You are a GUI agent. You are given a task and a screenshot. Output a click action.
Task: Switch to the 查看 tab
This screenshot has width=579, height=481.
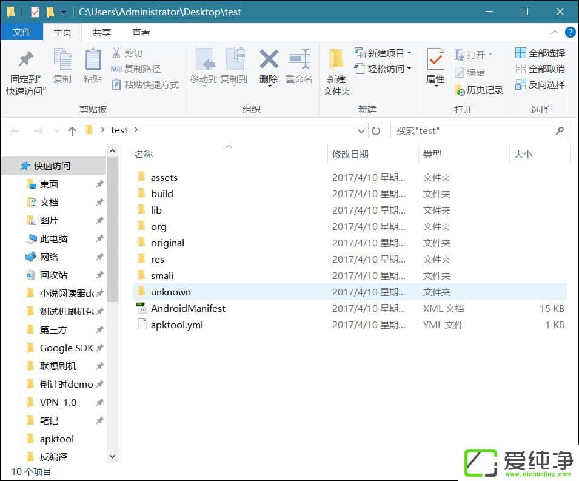pyautogui.click(x=141, y=33)
